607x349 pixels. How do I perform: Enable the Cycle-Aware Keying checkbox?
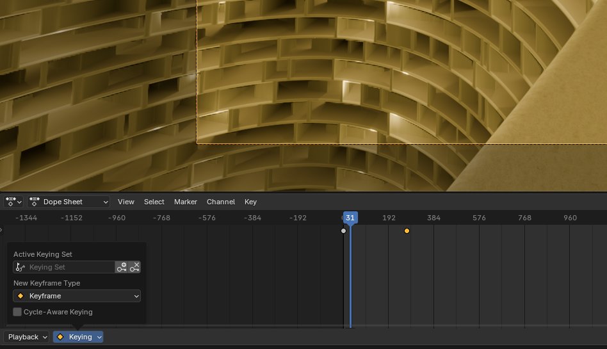click(x=17, y=312)
